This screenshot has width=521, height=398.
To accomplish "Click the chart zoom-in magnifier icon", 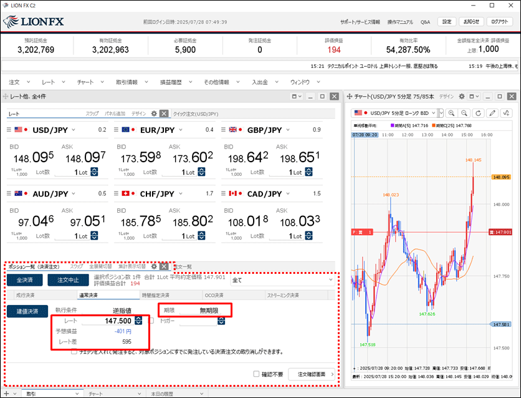I will 451,113.
